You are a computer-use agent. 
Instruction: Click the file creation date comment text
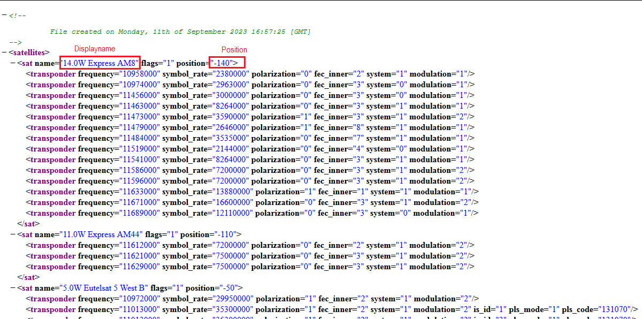(180, 32)
